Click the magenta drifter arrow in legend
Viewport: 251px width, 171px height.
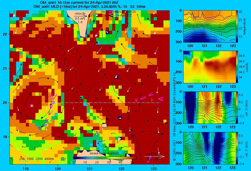(111, 12)
